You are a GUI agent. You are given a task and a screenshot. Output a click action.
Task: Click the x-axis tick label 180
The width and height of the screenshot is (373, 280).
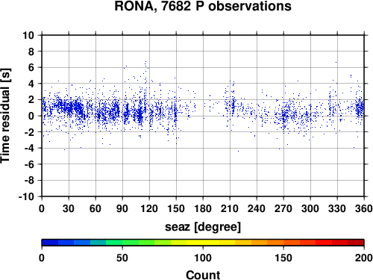tap(203, 208)
